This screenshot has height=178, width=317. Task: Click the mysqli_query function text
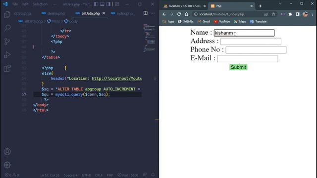pyautogui.click(x=69, y=94)
